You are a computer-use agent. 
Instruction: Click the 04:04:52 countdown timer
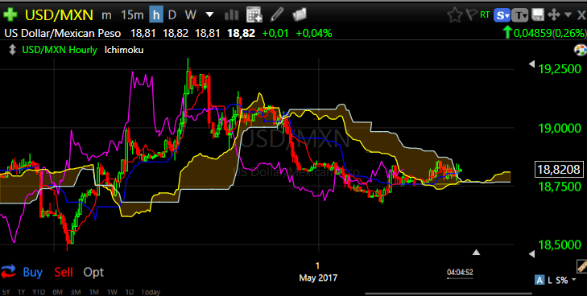(x=460, y=273)
